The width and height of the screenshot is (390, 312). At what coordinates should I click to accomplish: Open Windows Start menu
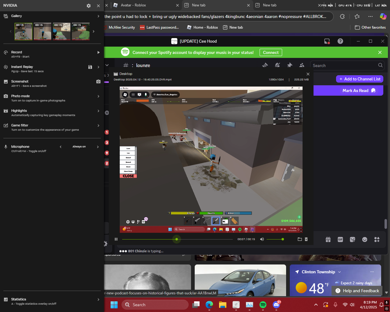tap(114, 305)
